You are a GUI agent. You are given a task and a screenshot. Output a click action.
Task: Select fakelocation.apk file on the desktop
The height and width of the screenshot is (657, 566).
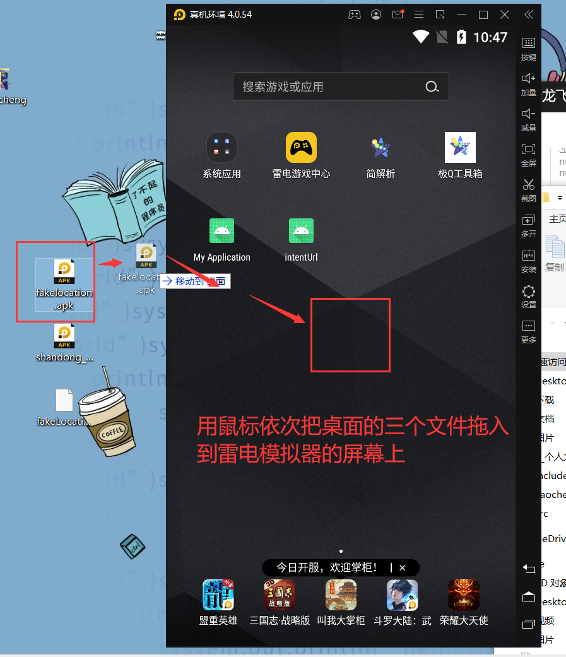pyautogui.click(x=64, y=285)
